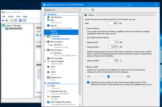Move the Memory weight slider handle
Screen dimensions: 162x107
tap(109, 77)
